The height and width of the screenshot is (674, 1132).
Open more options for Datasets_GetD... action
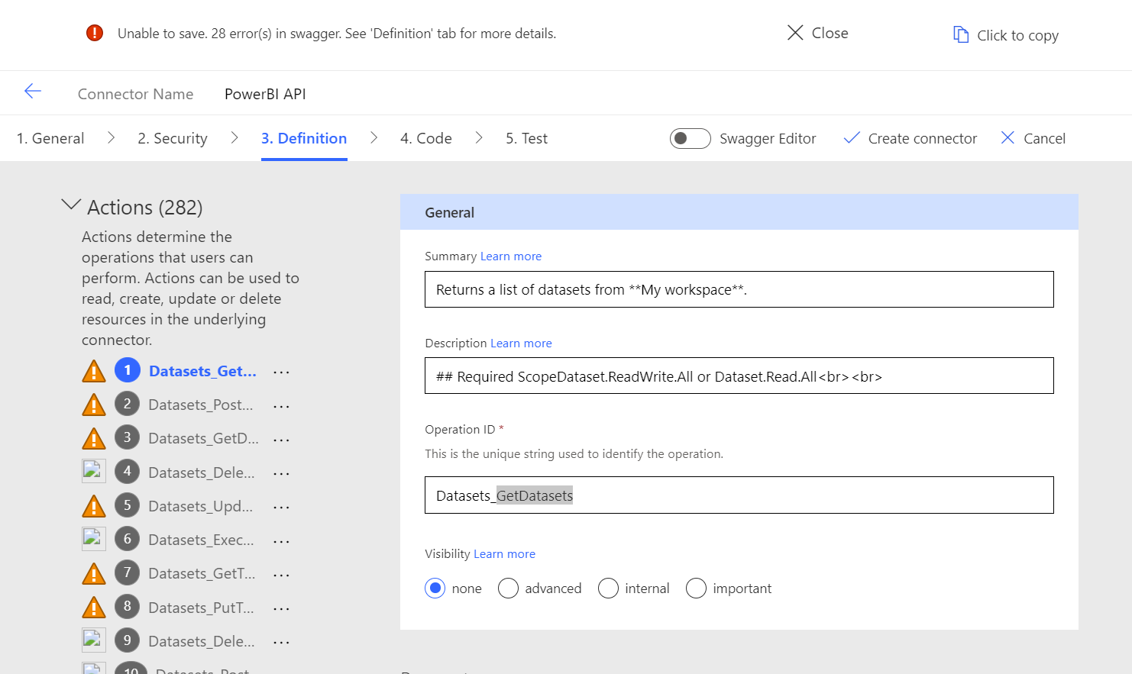point(282,440)
